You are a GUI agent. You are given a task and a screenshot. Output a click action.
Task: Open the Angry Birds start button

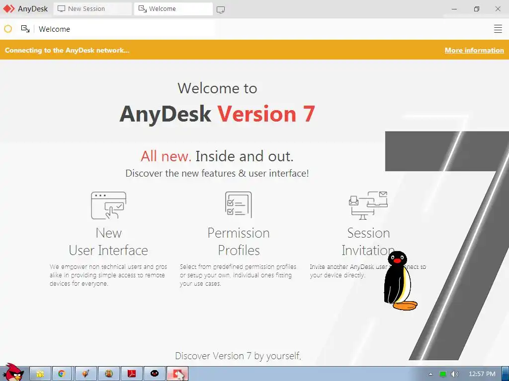(x=13, y=372)
